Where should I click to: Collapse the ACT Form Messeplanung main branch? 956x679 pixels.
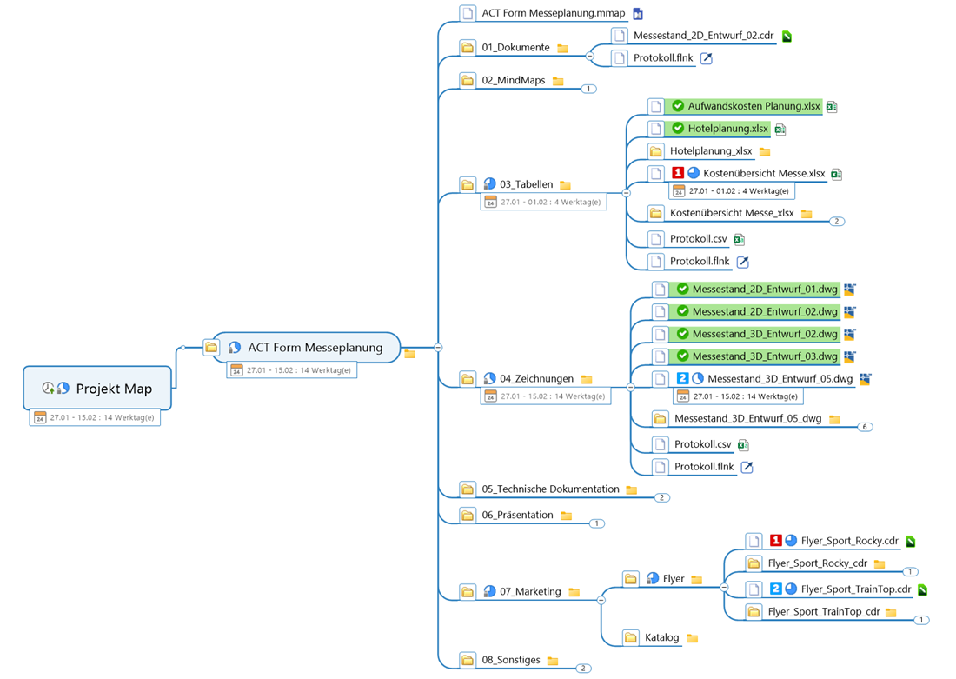click(x=438, y=348)
